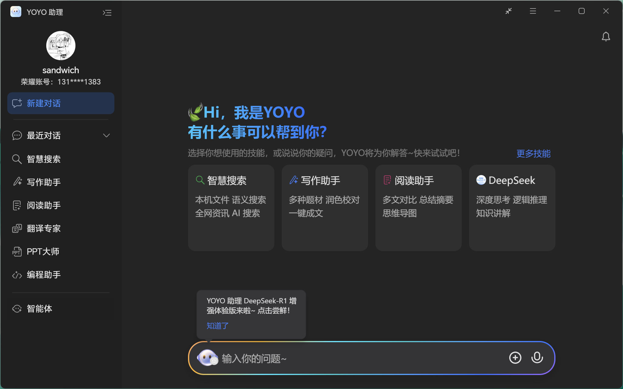The height and width of the screenshot is (389, 623).
Task: Collapse the sidebar with the fold icon
Action: (107, 12)
